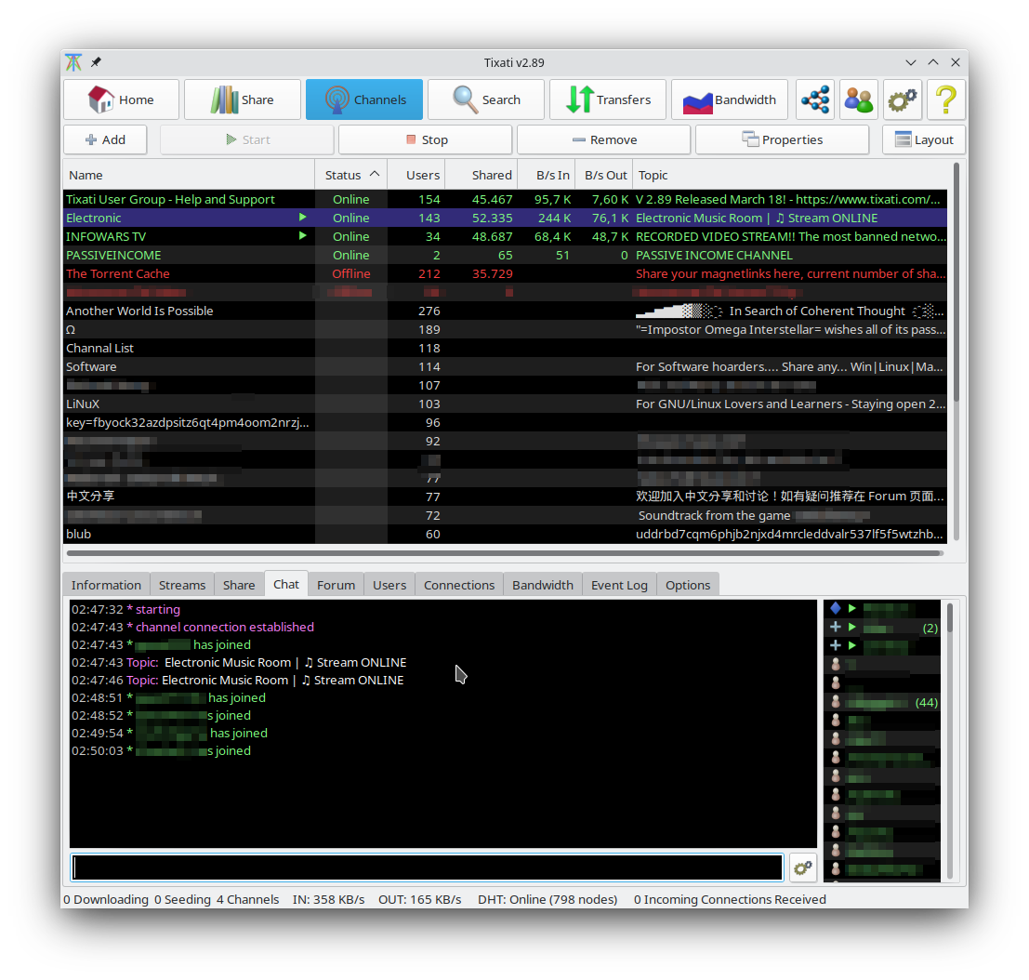Toggle the pin window icon
Screen dimensions: 1029x980
96,62
